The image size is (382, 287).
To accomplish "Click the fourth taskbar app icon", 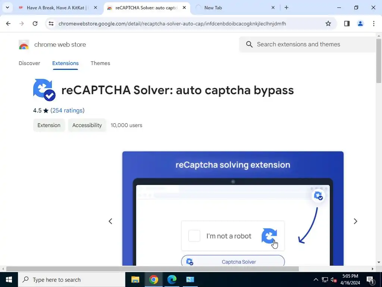I will point(190,280).
